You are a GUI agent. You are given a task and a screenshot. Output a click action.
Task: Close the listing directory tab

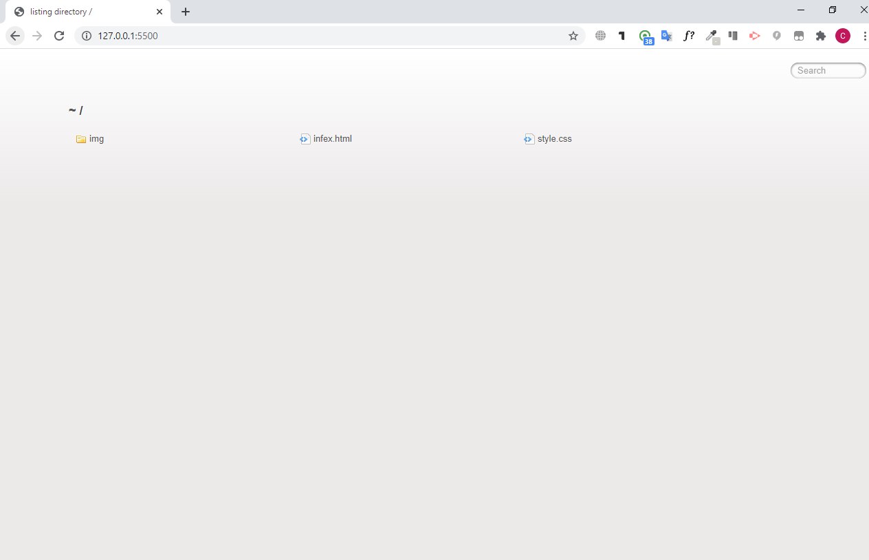[159, 12]
